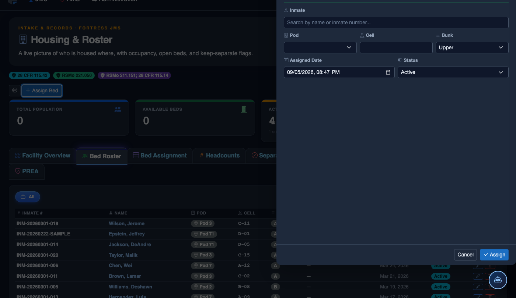The height and width of the screenshot is (298, 516).
Task: Open the Bed Assignment tab
Action: coord(160,156)
